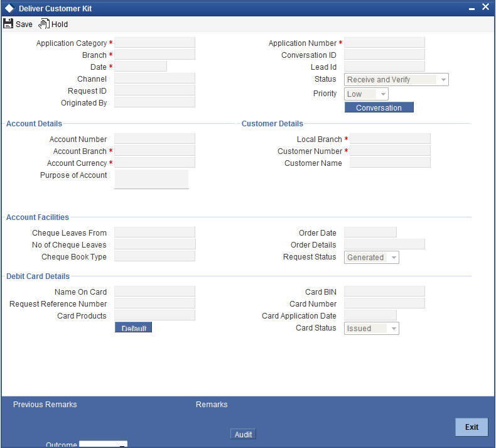The width and height of the screenshot is (496, 448).
Task: Click the Request Reference Number field
Action: [154, 303]
